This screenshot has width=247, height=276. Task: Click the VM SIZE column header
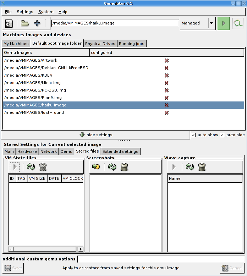[37, 178]
